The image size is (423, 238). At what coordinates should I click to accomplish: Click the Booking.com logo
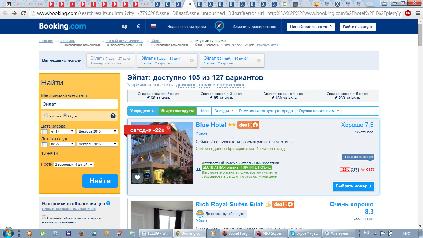(62, 26)
